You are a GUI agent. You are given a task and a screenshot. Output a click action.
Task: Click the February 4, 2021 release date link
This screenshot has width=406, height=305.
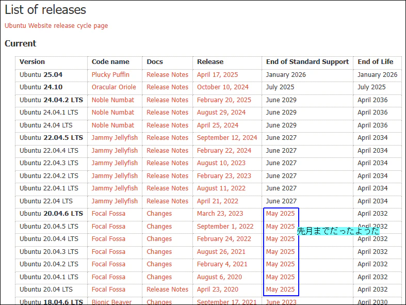(x=222, y=264)
